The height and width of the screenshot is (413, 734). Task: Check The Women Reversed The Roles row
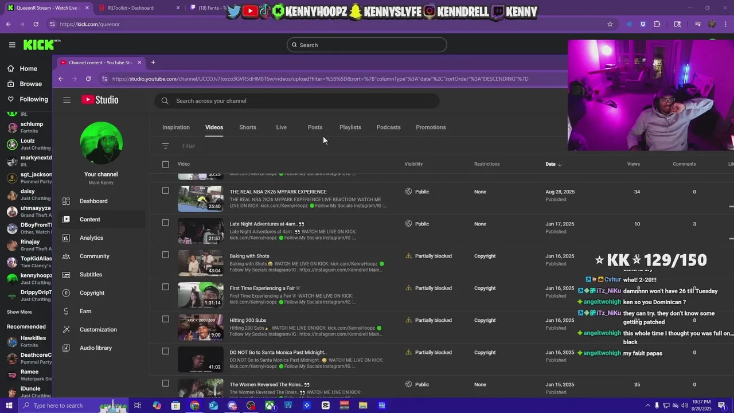(166, 383)
